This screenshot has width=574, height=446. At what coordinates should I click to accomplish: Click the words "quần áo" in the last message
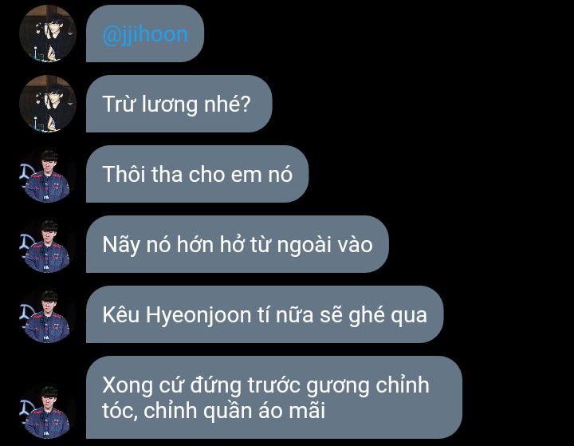tap(242, 411)
